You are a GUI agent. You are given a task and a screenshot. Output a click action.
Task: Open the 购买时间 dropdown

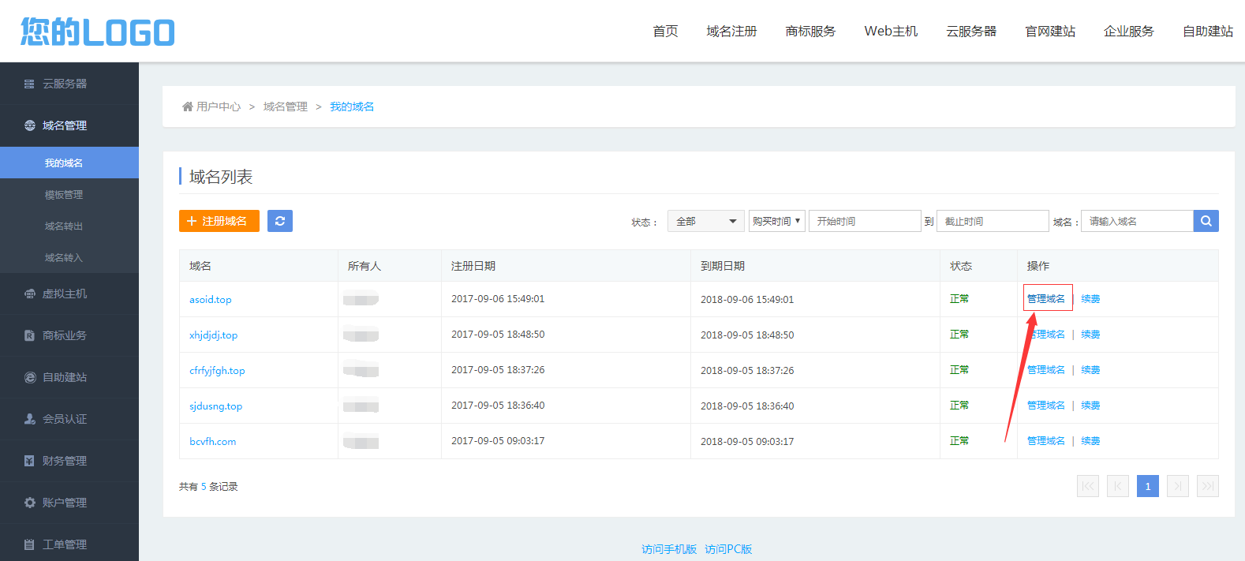tap(776, 221)
